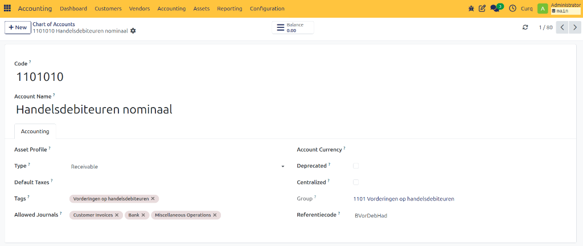The image size is (583, 246).
Task: Show help tooltip for Type label
Action: pyautogui.click(x=30, y=164)
